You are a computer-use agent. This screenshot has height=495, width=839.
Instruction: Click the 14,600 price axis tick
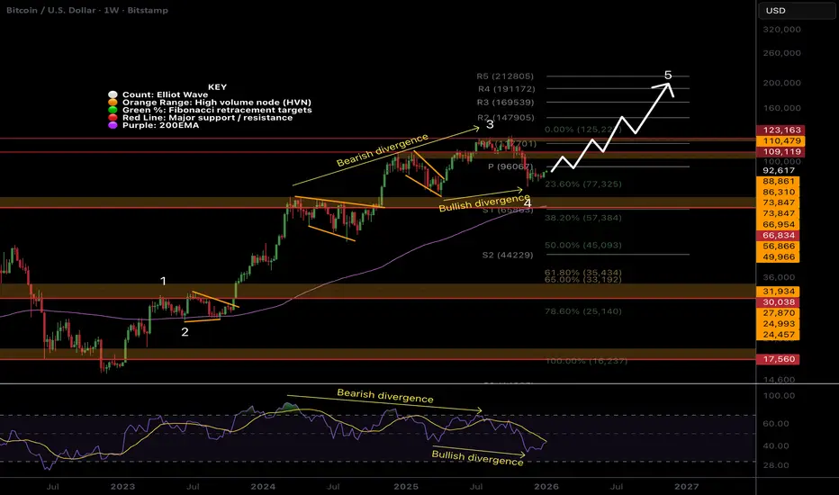pos(779,380)
